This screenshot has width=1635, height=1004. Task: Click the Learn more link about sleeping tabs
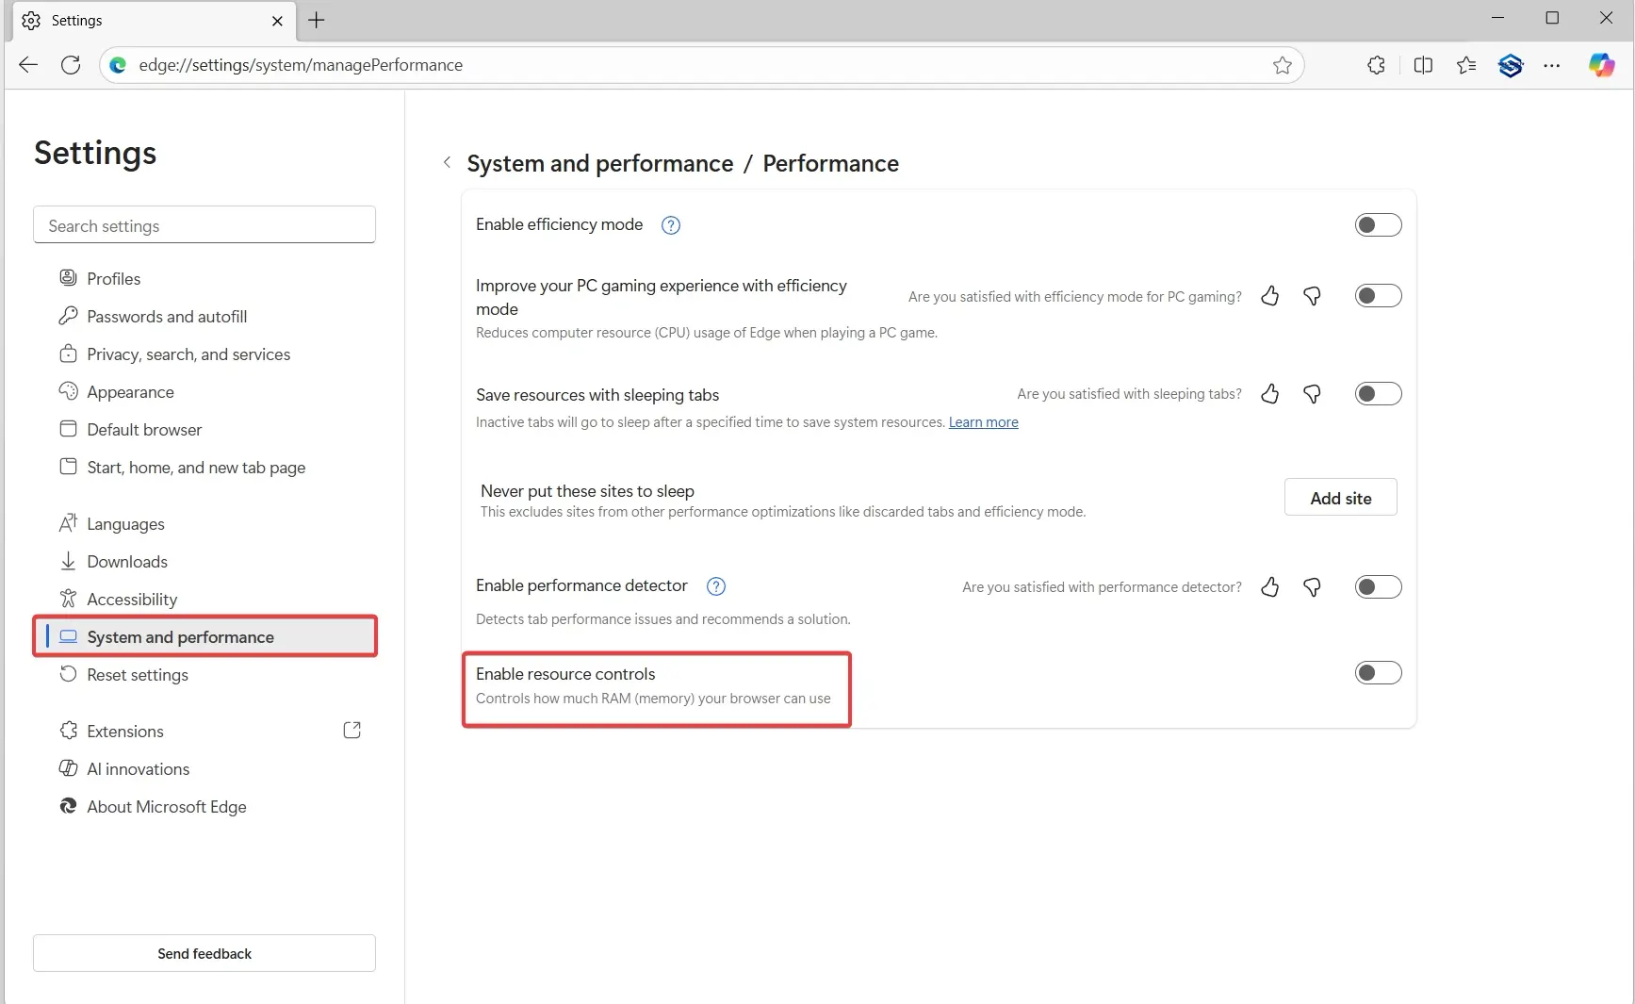[x=983, y=422]
